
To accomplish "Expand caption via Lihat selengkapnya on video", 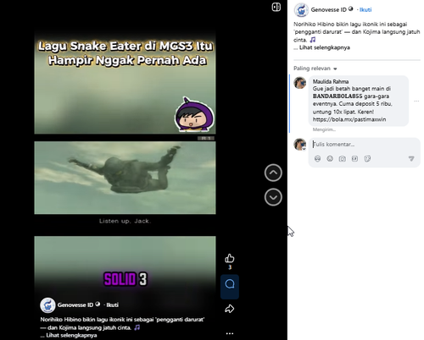I will pos(71,335).
